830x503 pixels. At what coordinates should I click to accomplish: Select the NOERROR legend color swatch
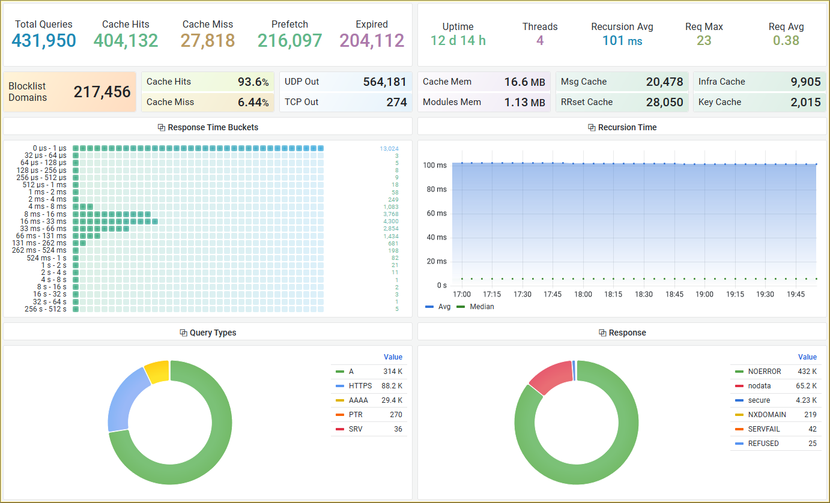pyautogui.click(x=739, y=372)
